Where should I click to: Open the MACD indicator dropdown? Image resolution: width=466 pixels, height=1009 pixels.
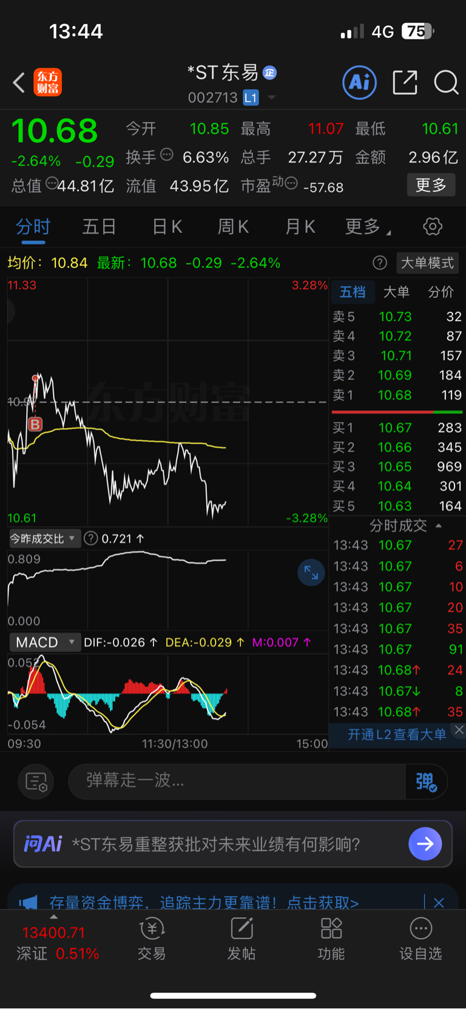pos(44,643)
